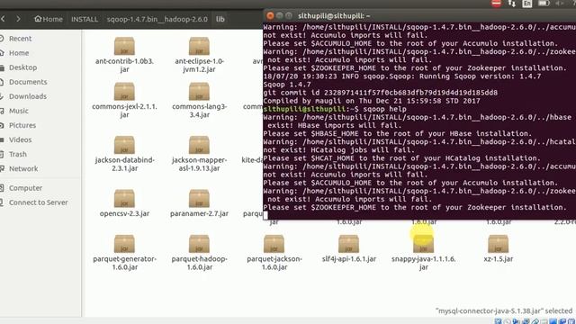Open Home in the sidebar

pos(19,53)
